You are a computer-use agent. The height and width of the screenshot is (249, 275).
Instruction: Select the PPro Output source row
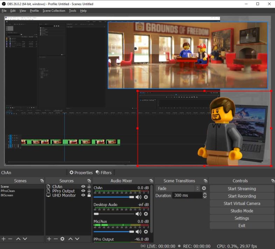[x=68, y=191]
